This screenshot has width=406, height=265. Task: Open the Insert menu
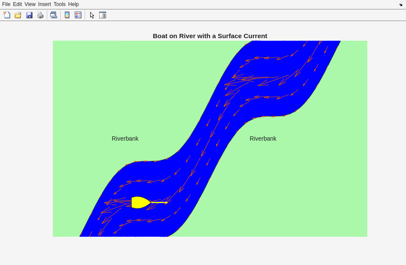(45, 4)
